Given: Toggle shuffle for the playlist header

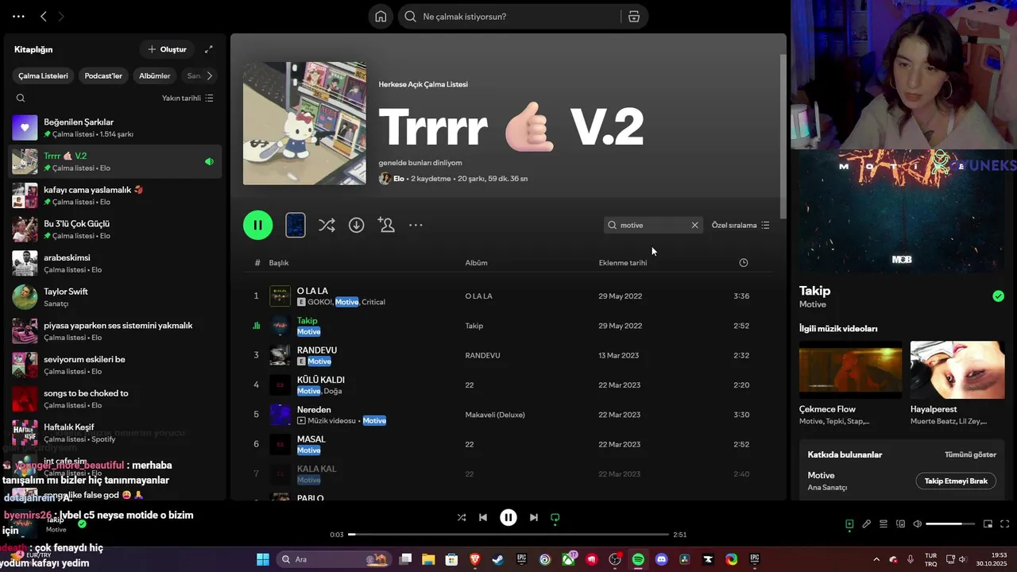Looking at the screenshot, I should click(x=327, y=225).
